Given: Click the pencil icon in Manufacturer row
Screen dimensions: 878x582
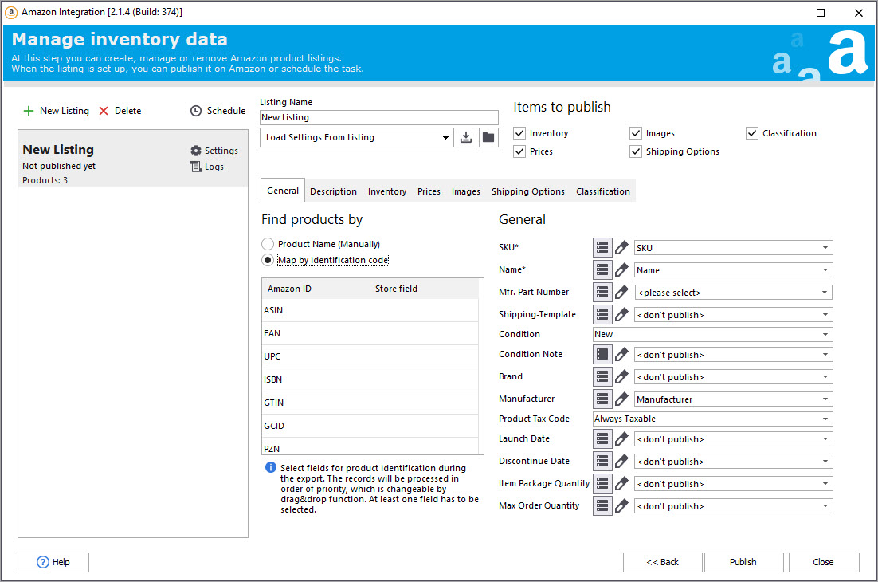Looking at the screenshot, I should pos(621,399).
